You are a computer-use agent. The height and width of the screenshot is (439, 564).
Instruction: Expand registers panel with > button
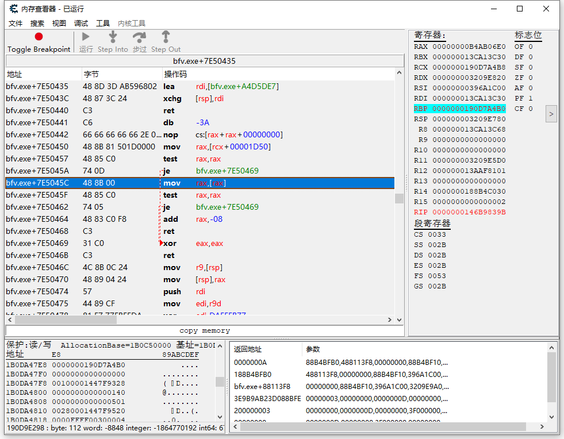551,114
